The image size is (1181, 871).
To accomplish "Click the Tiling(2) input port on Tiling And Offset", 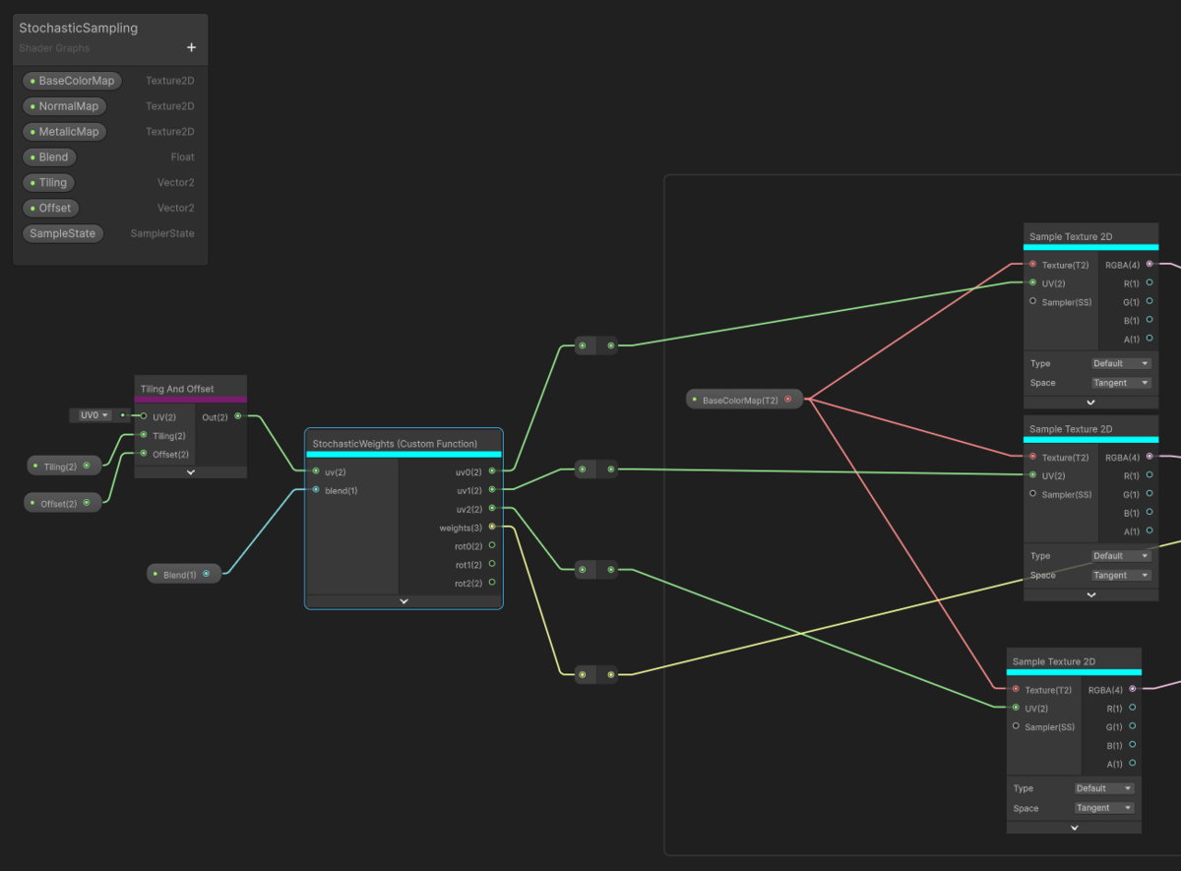I will click(x=144, y=435).
